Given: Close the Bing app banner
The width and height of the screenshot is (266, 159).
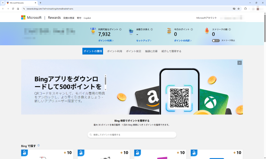Looking at the screenshot, I should click(239, 63).
